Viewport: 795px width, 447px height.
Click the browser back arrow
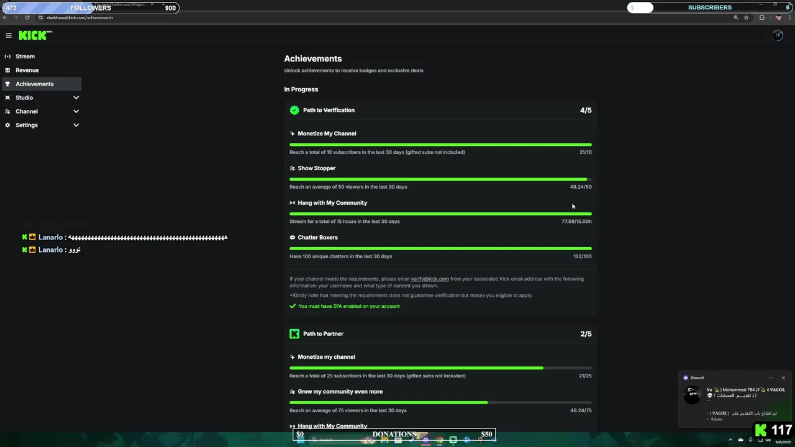[x=6, y=17]
